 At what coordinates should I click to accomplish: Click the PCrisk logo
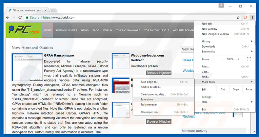pos(24,30)
